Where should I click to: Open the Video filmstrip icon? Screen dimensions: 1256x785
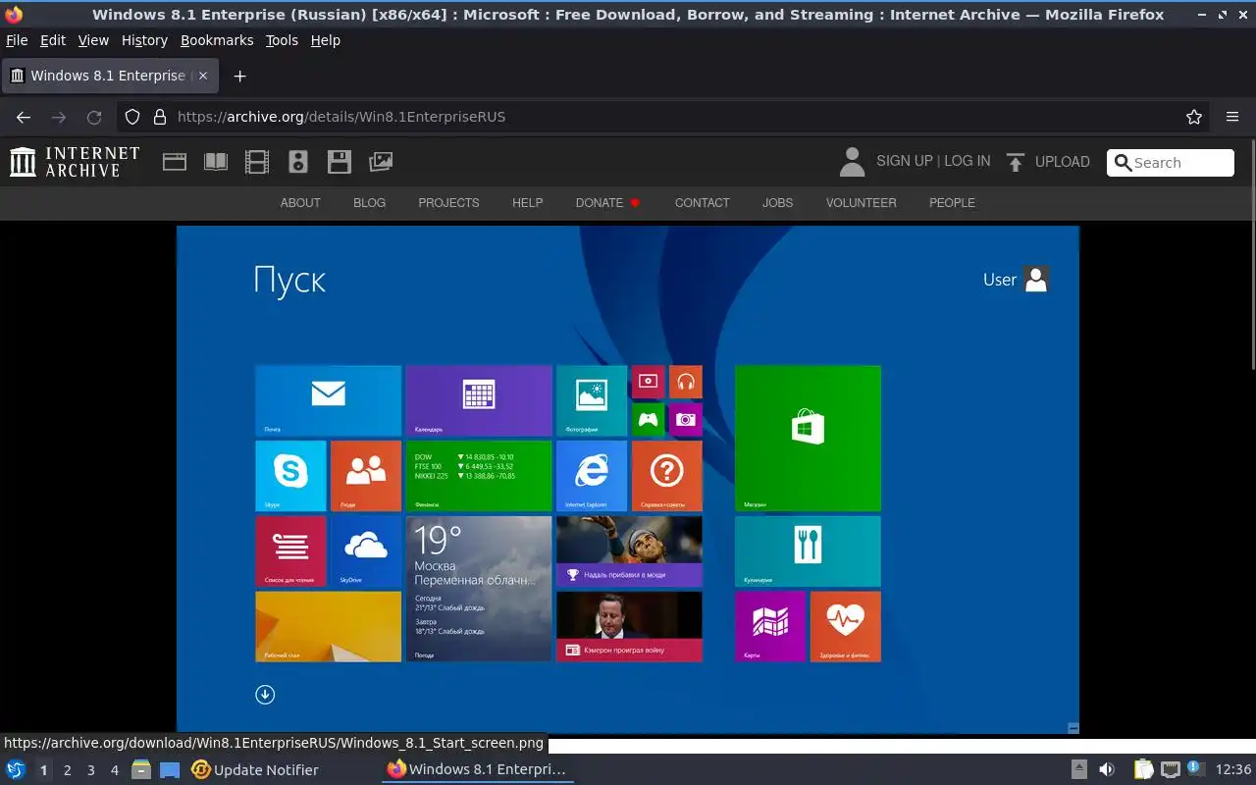(x=257, y=162)
